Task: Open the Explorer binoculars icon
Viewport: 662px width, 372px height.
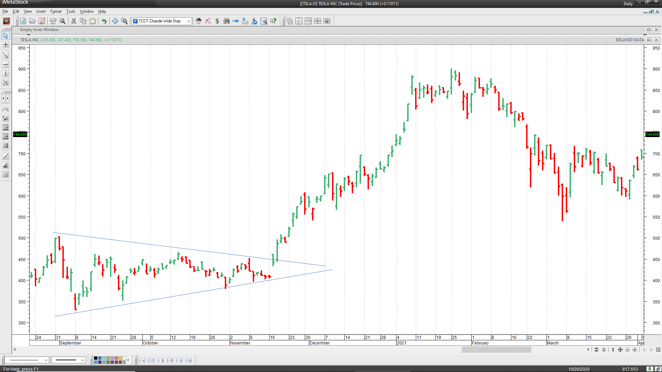Action: point(227,21)
